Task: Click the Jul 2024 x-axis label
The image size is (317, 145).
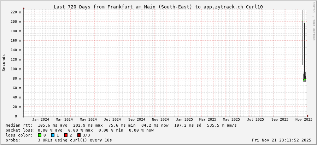Action: pyautogui.click(x=112, y=120)
